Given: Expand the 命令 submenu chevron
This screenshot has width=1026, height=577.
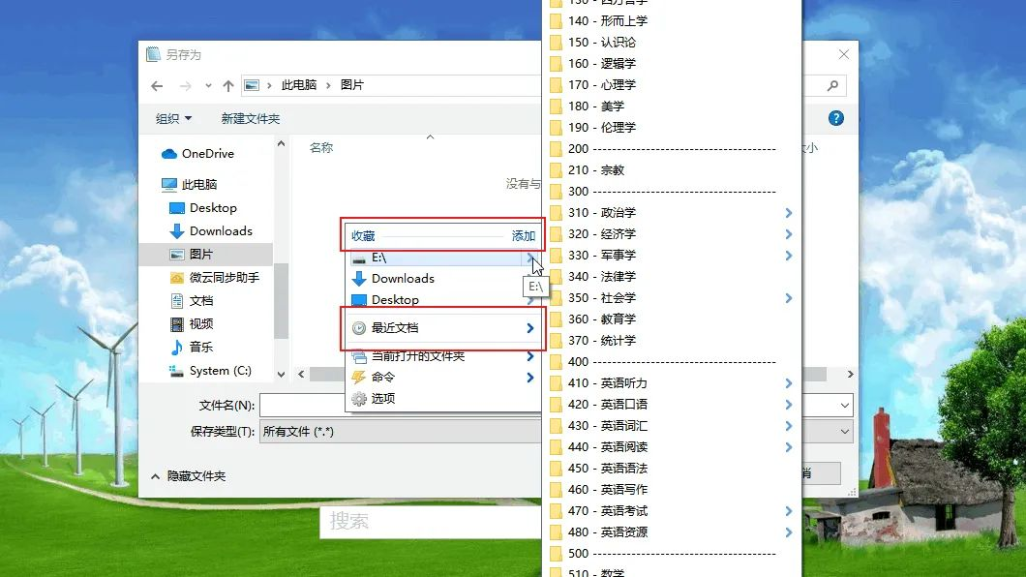Looking at the screenshot, I should (x=530, y=378).
